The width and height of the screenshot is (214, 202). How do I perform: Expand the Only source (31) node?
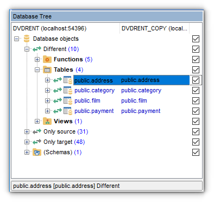(27, 131)
